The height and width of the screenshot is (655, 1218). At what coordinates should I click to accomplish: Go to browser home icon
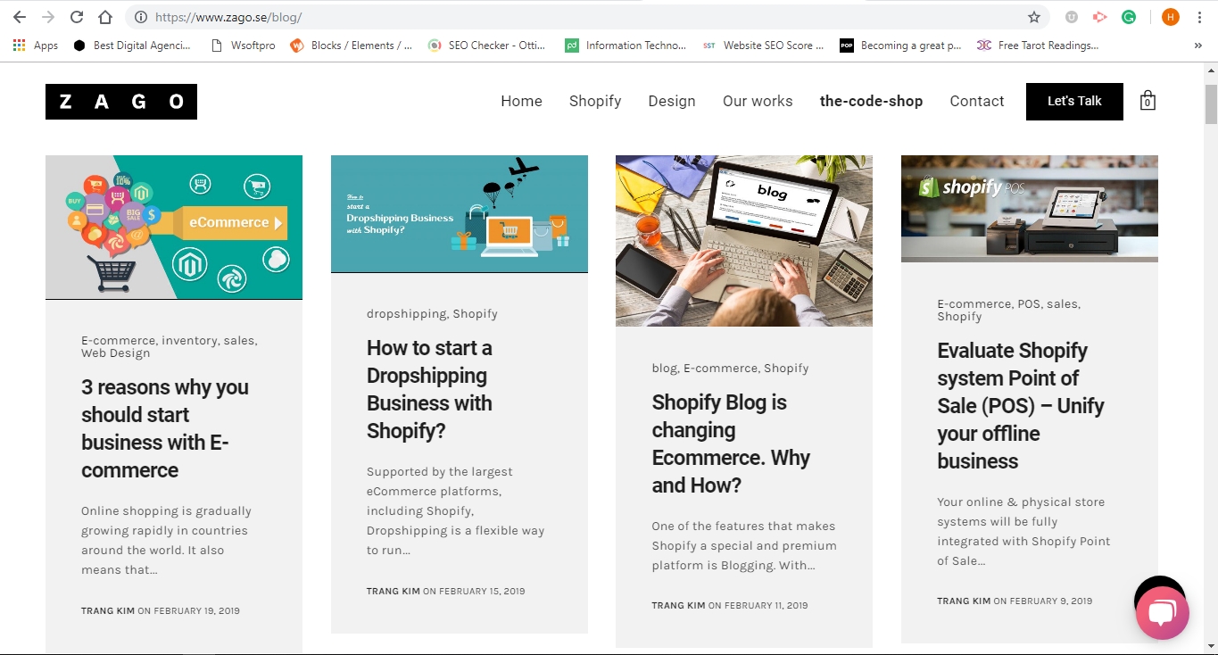coord(105,17)
